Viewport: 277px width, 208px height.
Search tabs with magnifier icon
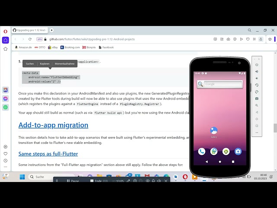(x=249, y=30)
